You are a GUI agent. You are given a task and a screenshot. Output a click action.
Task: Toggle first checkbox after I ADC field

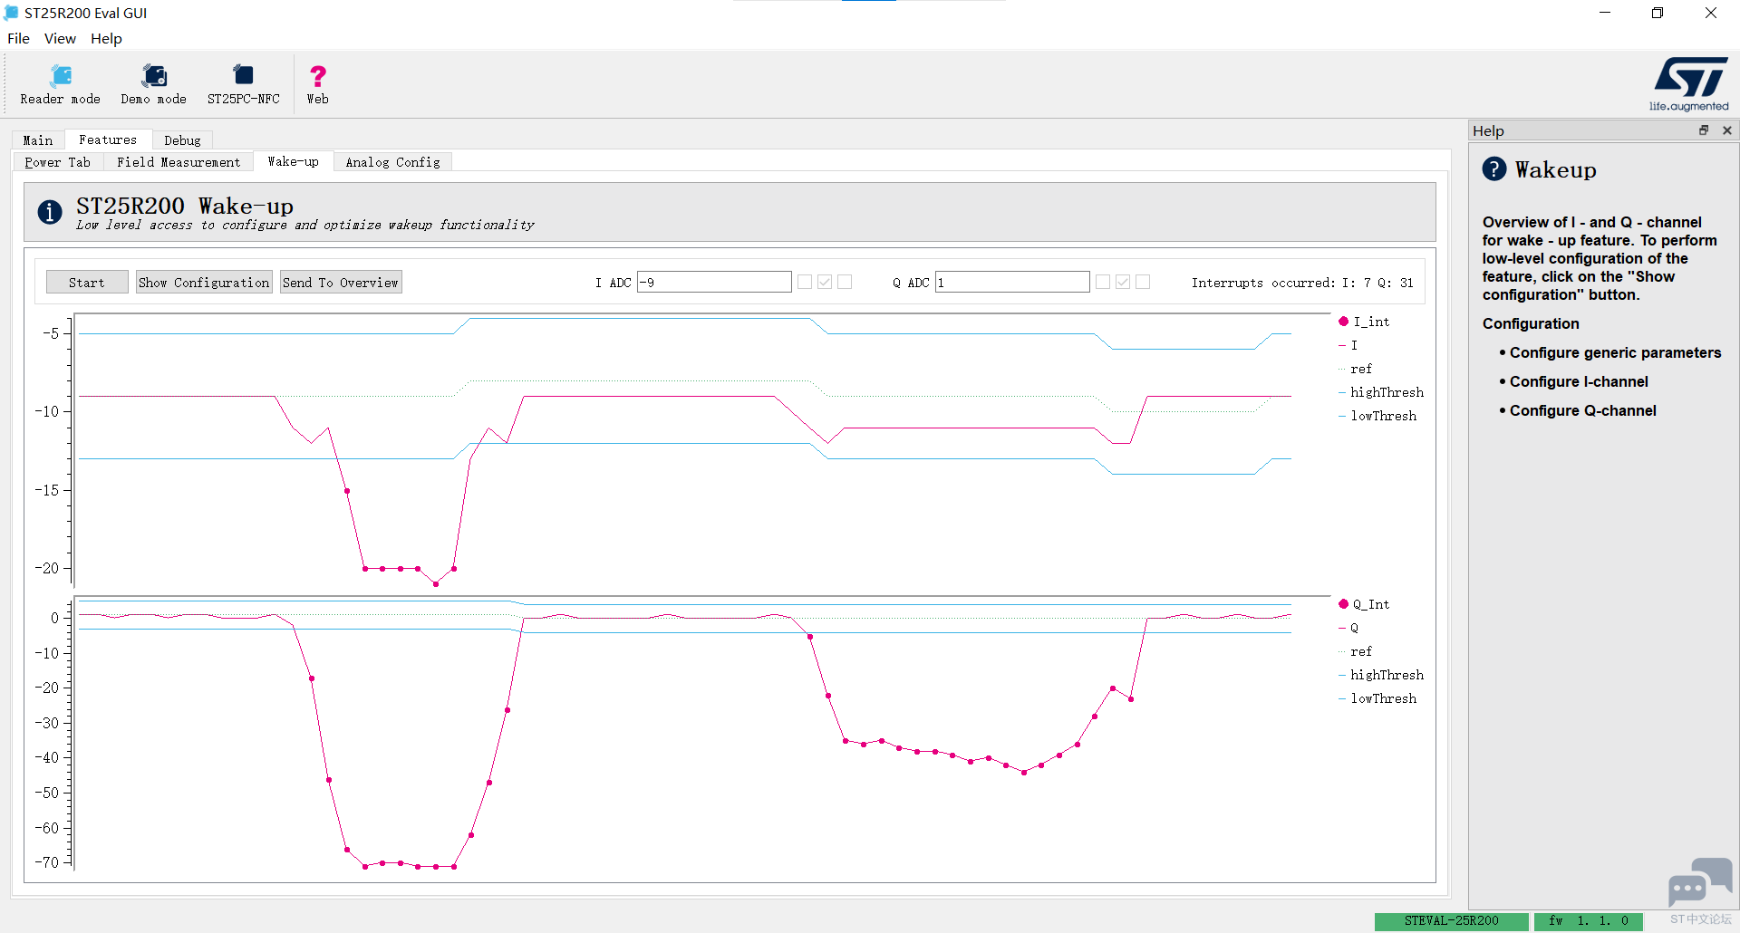click(x=805, y=282)
